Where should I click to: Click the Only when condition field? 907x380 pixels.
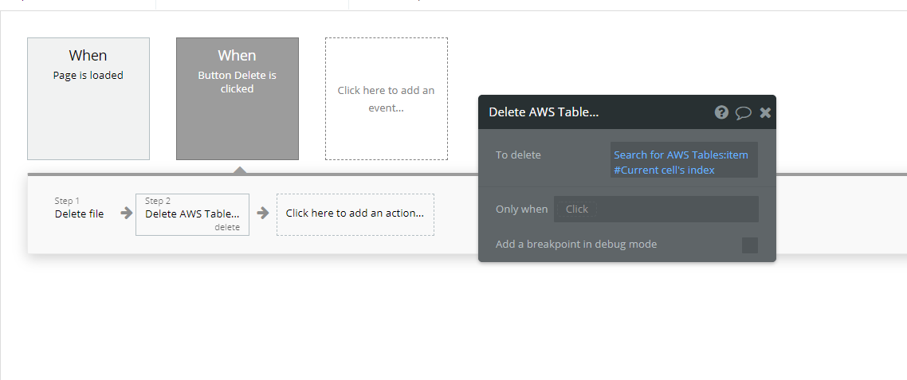coord(656,210)
